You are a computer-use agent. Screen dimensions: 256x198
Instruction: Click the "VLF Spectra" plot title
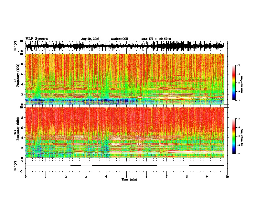click(37, 39)
